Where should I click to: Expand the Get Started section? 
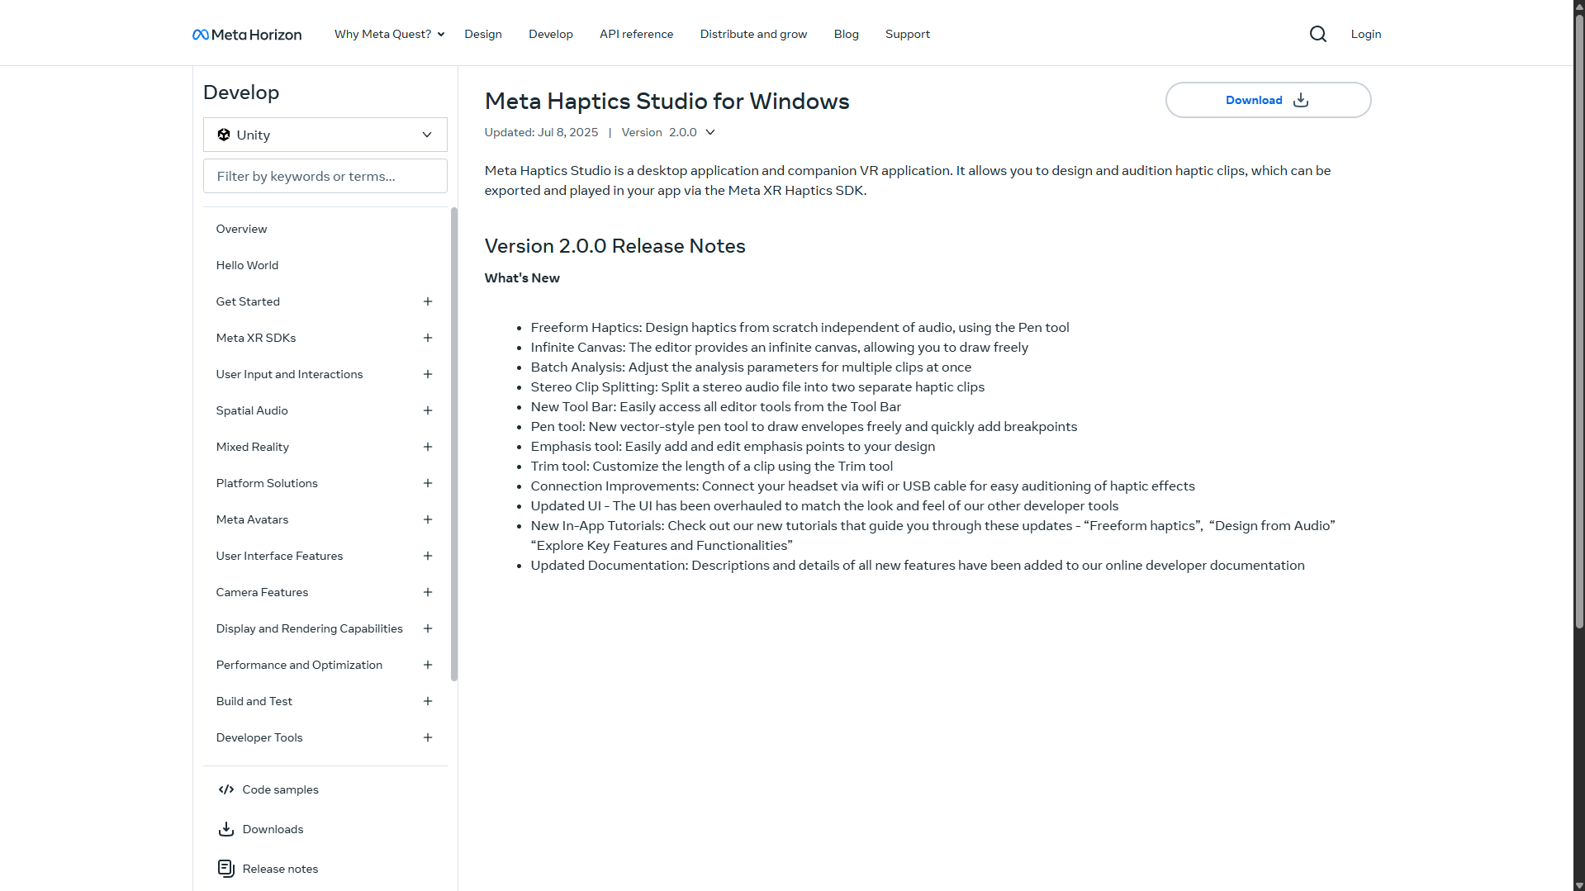point(428,301)
